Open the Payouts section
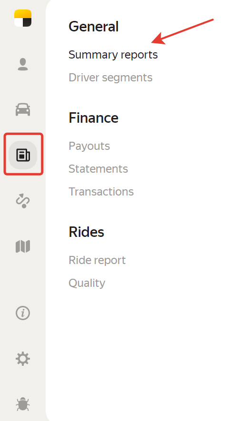233x421 pixels. click(89, 146)
